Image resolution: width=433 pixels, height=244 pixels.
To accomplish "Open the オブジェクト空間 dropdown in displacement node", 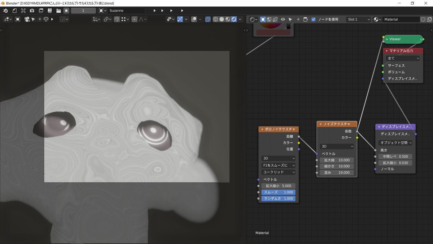I will point(395,143).
